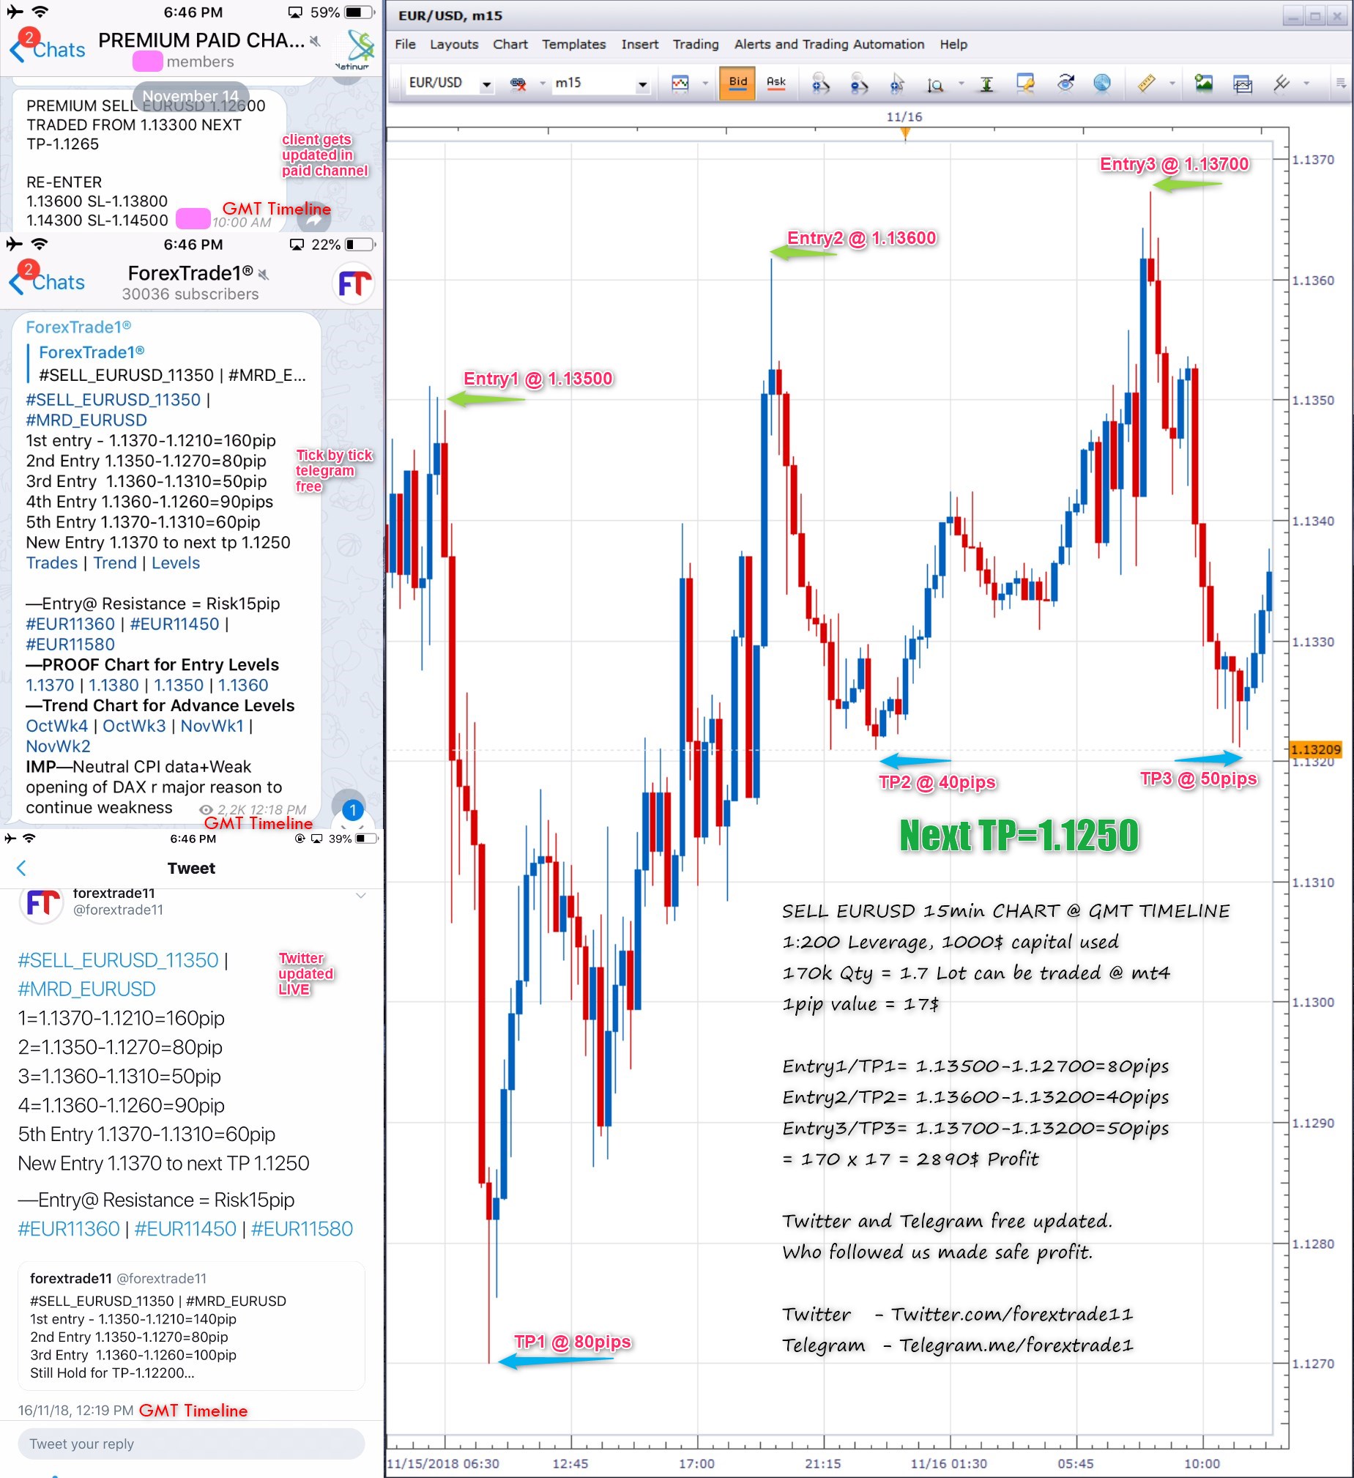The height and width of the screenshot is (1478, 1354).
Task: Open the Templates menu
Action: click(x=574, y=44)
